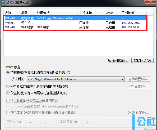Select the NAT 模式 radio button
This screenshot has width=157, height=130.
coord(8,86)
